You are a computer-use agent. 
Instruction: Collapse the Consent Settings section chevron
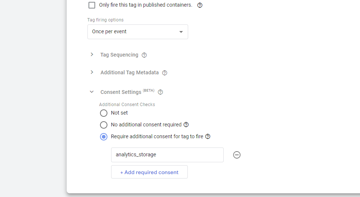coord(91,92)
